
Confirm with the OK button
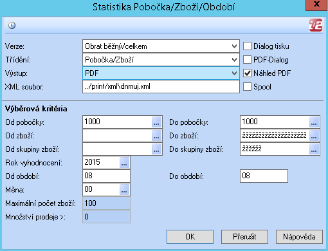coord(190,237)
